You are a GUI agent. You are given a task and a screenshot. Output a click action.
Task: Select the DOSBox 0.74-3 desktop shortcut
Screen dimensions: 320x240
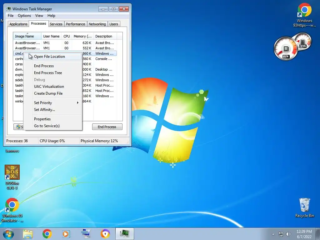point(12,177)
